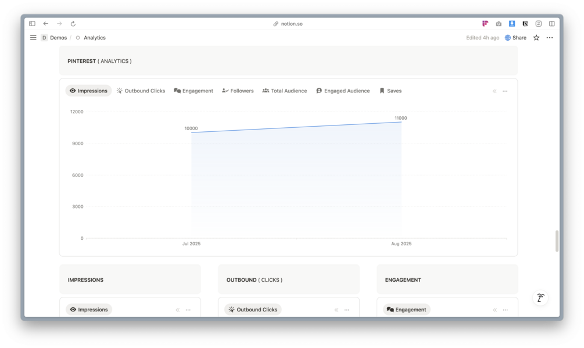Select the Impressions tab in Pinterest chart
584x348 pixels.
click(x=89, y=91)
